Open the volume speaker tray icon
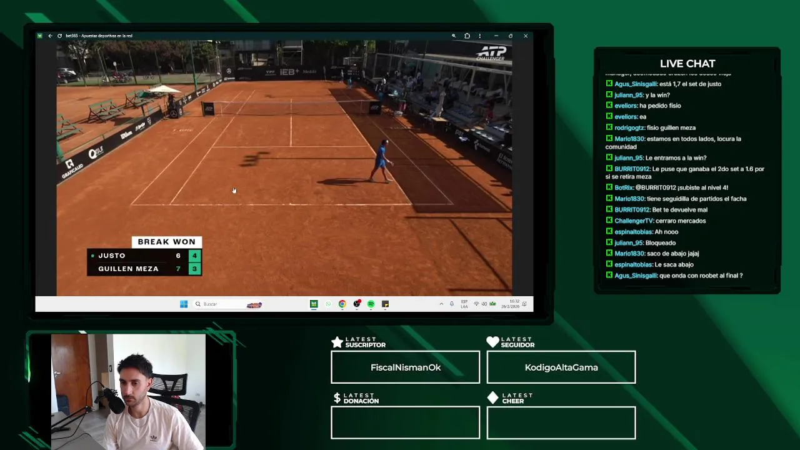The width and height of the screenshot is (800, 450). pyautogui.click(x=484, y=304)
